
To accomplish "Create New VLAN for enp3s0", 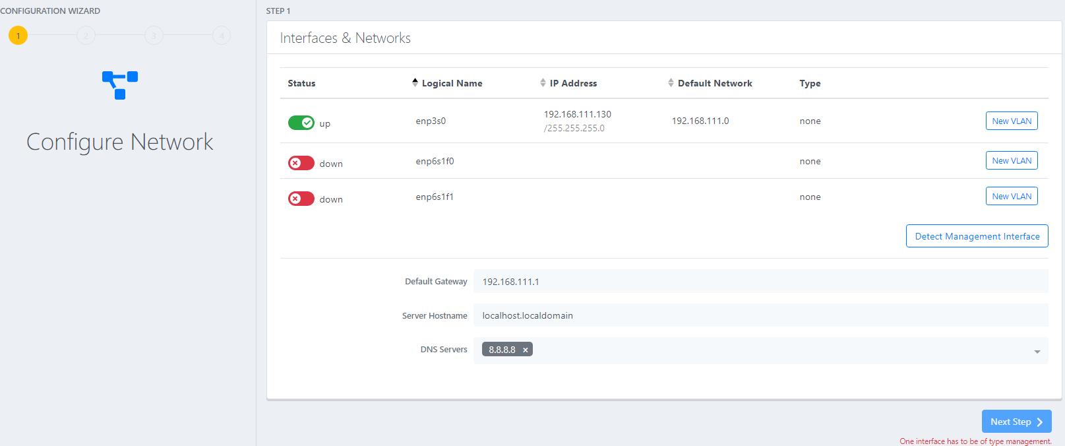I will pyautogui.click(x=1011, y=121).
